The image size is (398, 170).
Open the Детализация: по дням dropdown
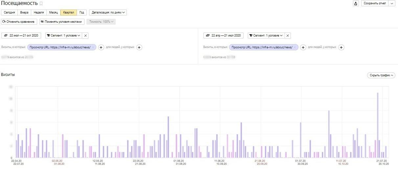108,12
